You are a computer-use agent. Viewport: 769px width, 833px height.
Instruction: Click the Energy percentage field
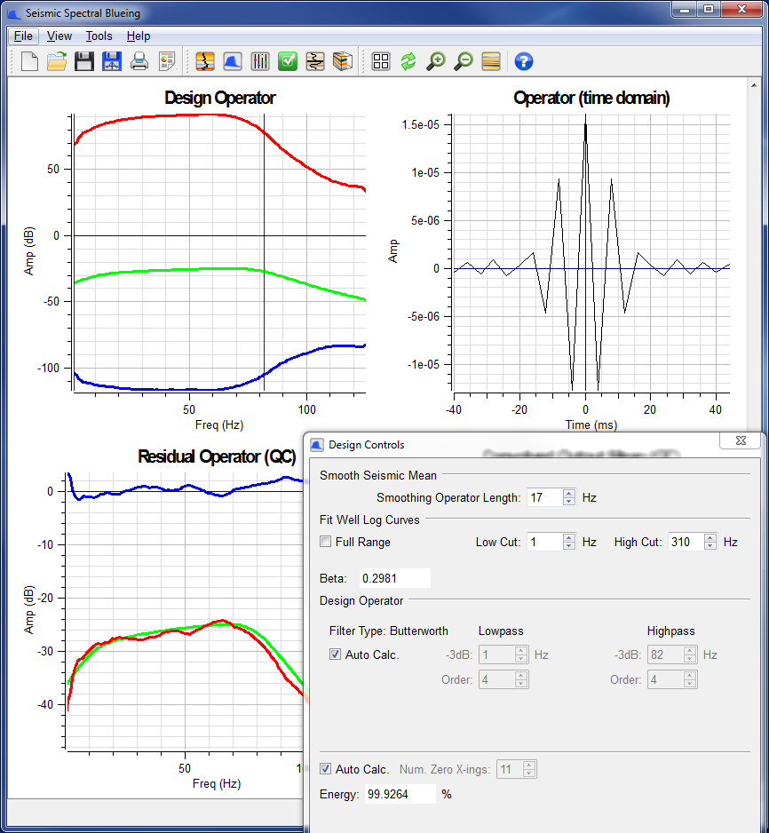click(400, 794)
